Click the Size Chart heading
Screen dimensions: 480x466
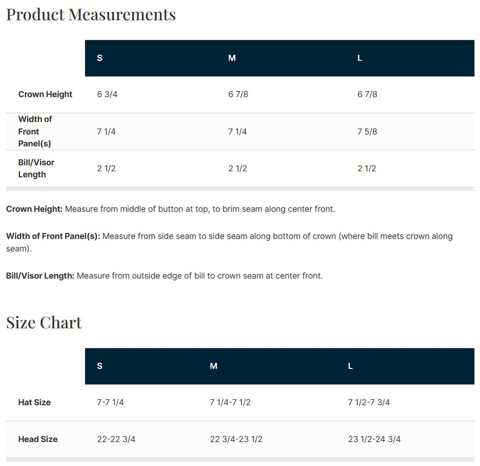(x=44, y=322)
